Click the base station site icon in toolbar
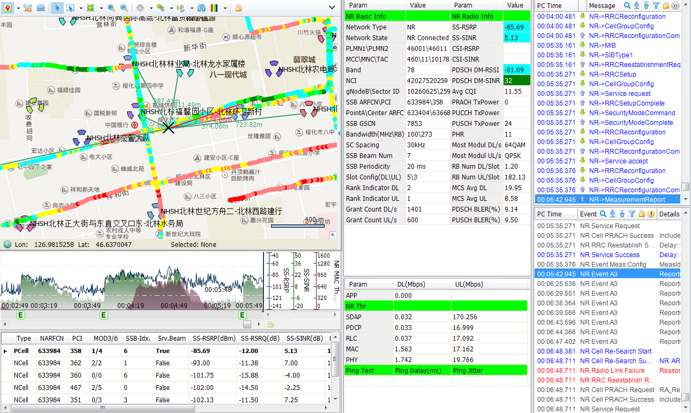 [x=28, y=8]
